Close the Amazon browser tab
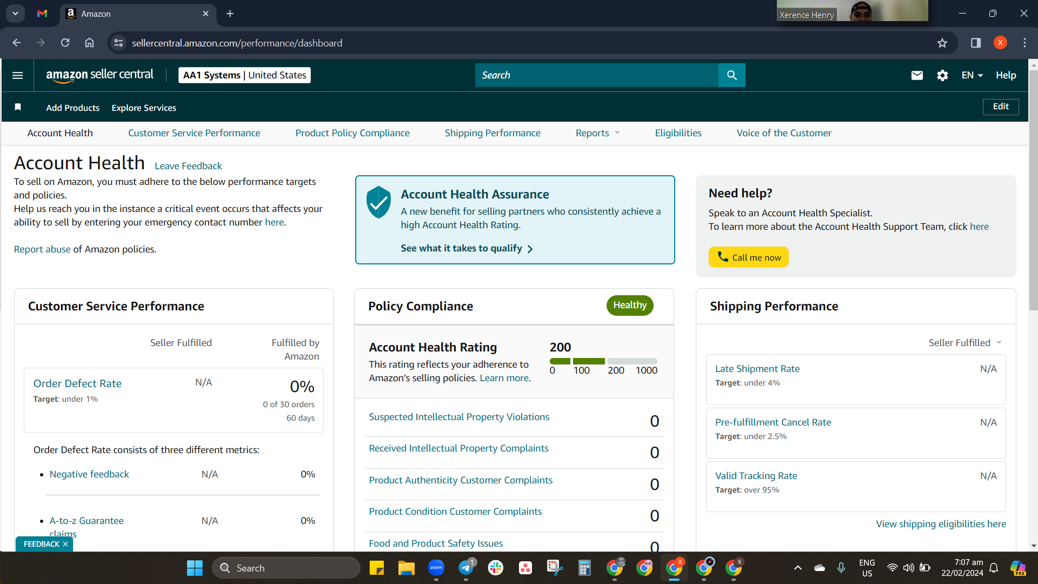 (x=205, y=14)
